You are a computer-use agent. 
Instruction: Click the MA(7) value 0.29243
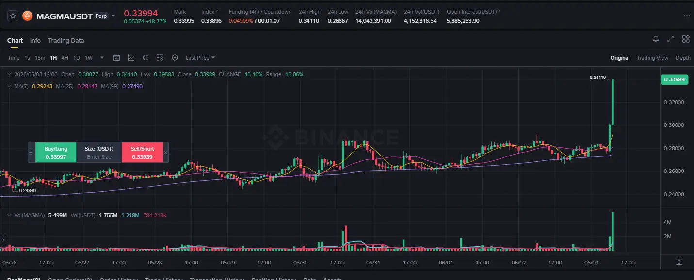(x=42, y=86)
